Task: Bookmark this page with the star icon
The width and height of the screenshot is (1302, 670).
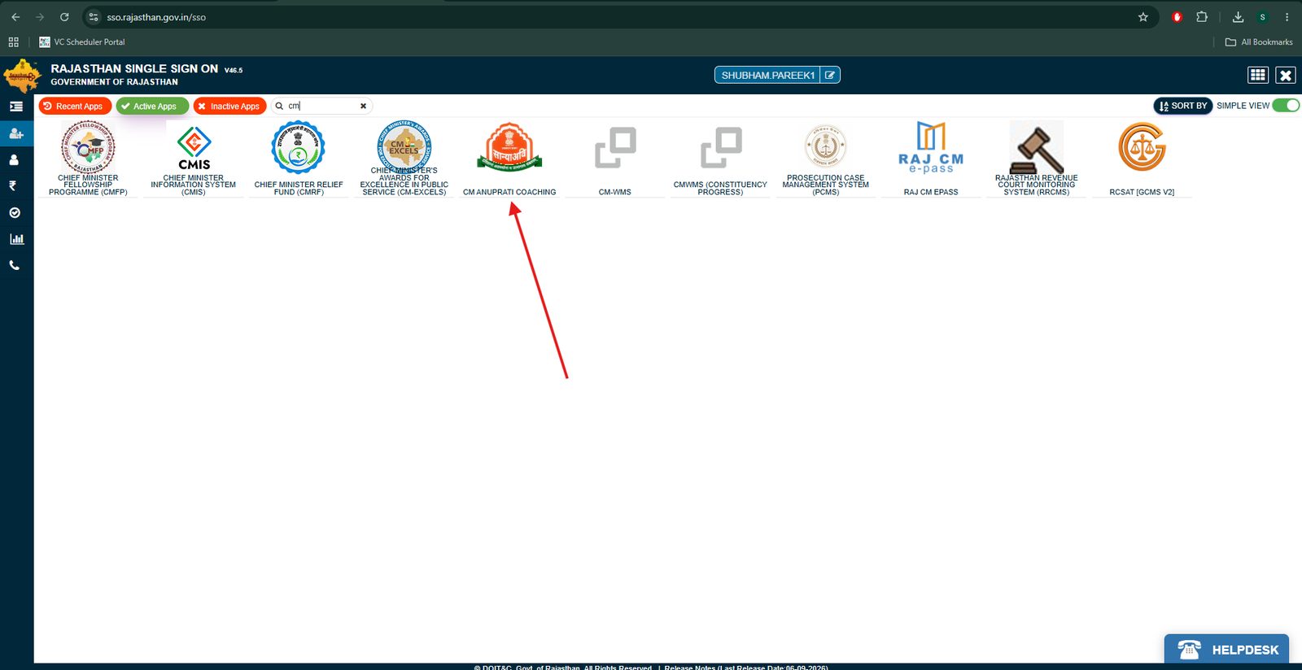Action: coord(1143,17)
